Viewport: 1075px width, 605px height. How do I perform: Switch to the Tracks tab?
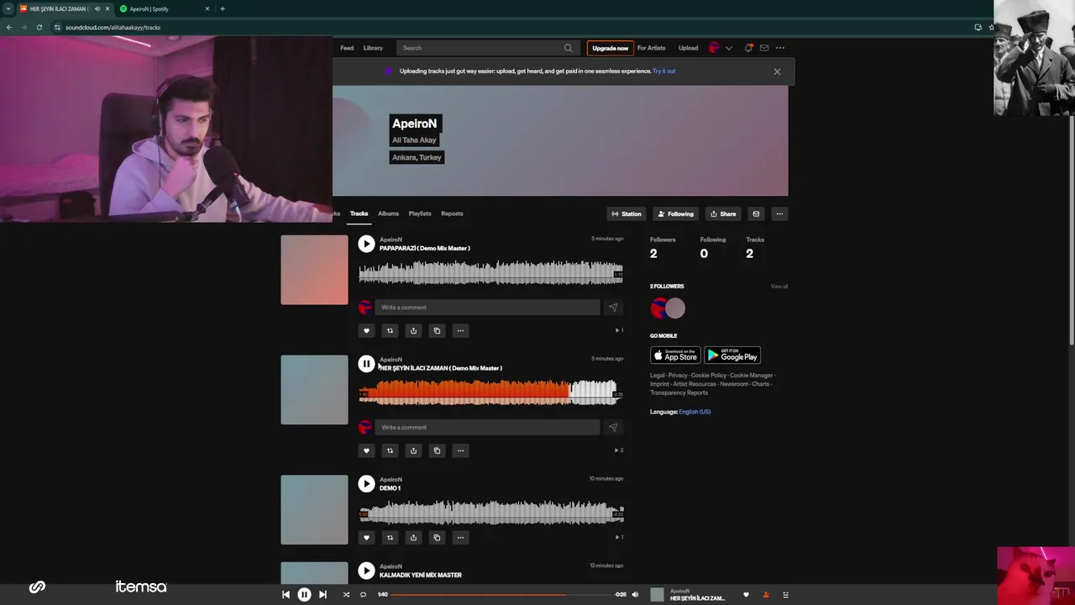[x=359, y=213]
